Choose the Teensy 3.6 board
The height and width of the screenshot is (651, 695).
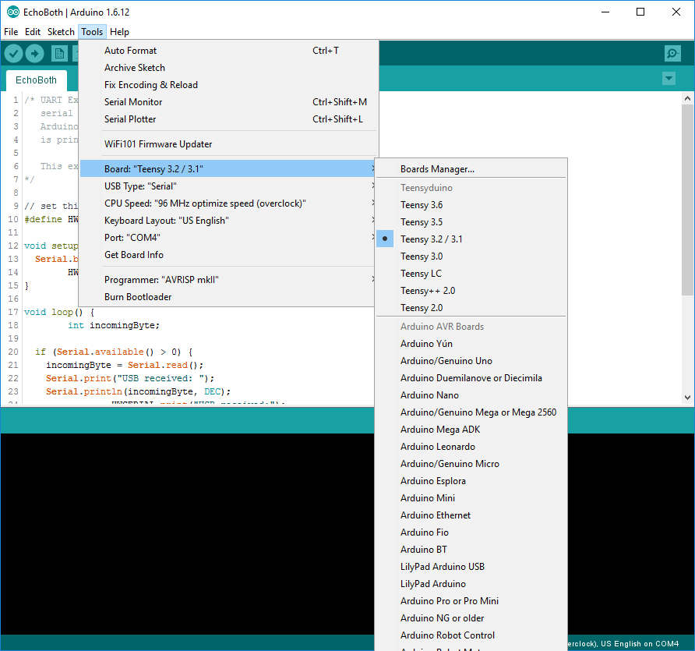pos(422,205)
